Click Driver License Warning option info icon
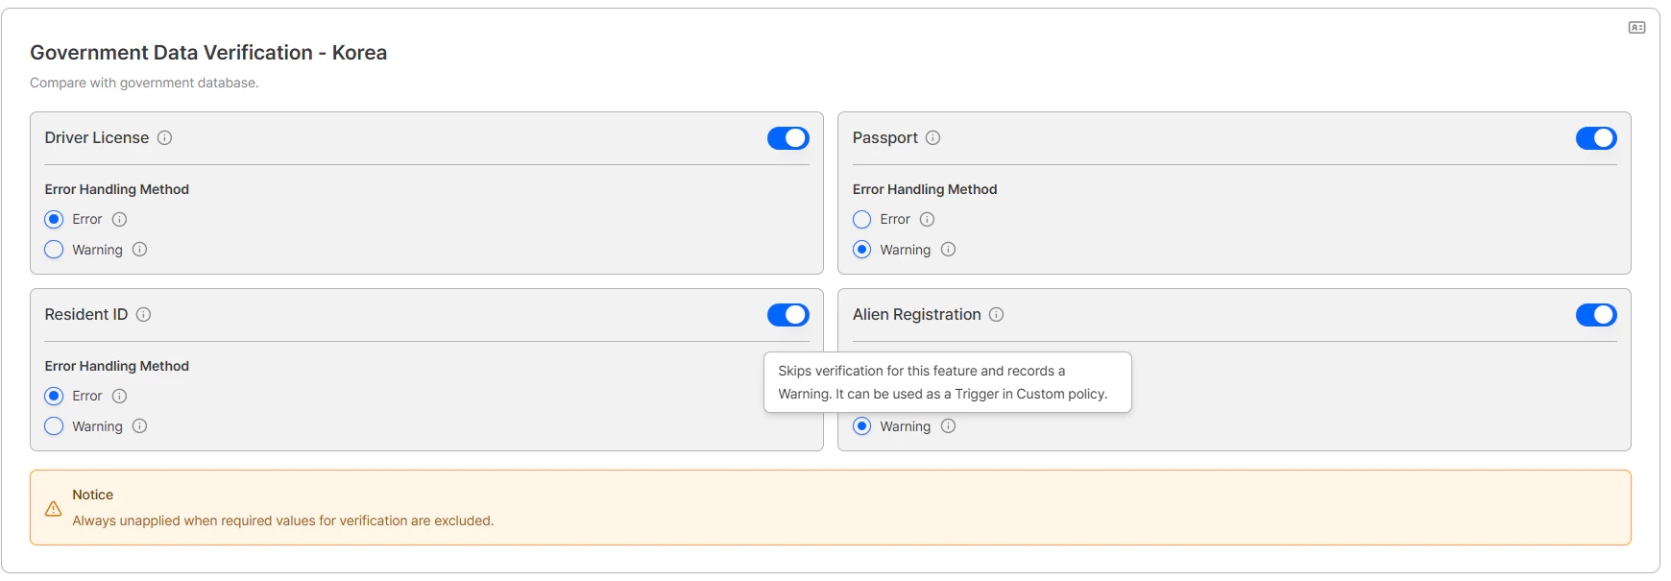1671x581 pixels. (140, 250)
